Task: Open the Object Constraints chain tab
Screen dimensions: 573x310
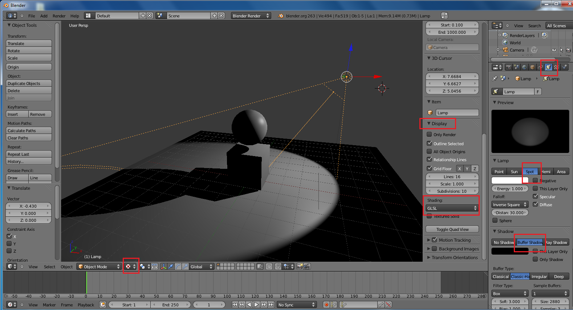Action: (x=540, y=67)
